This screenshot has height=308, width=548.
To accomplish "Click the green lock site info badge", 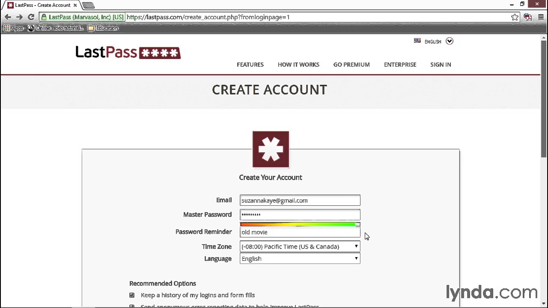I will tap(82, 17).
